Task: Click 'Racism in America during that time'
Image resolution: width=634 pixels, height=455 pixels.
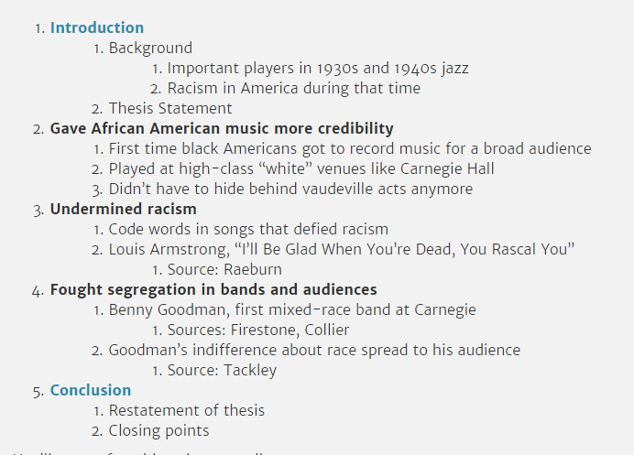Action: [294, 88]
